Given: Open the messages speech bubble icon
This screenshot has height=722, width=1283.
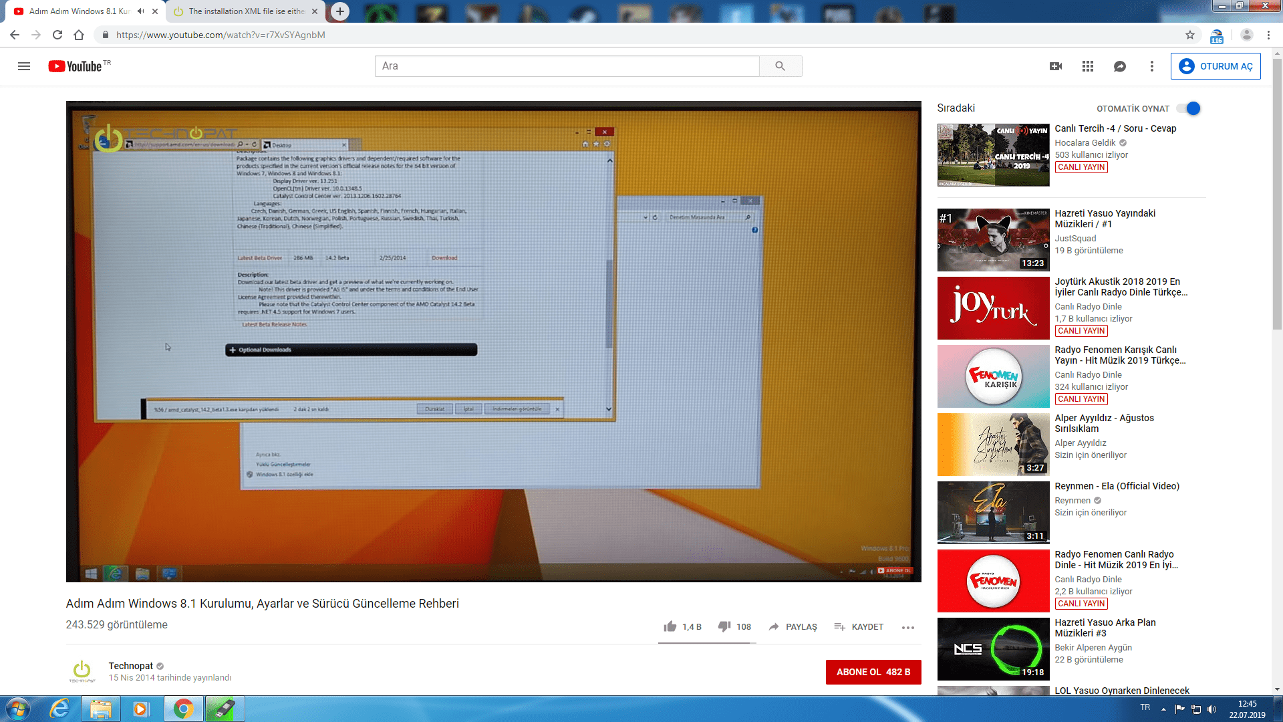Looking at the screenshot, I should (x=1120, y=66).
